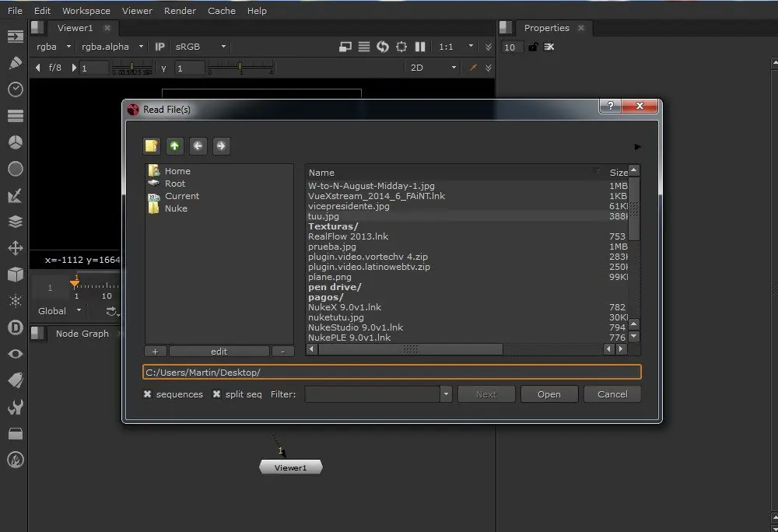Open the Other nodes drawer icon
The height and width of the screenshot is (532, 778).
coord(16,434)
